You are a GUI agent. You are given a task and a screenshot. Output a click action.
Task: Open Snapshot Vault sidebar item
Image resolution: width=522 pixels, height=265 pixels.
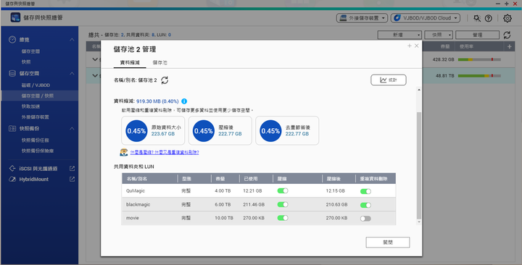coord(37,151)
